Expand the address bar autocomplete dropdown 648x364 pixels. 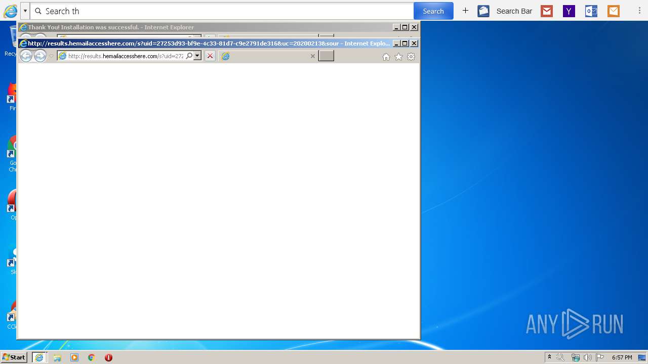(197, 56)
